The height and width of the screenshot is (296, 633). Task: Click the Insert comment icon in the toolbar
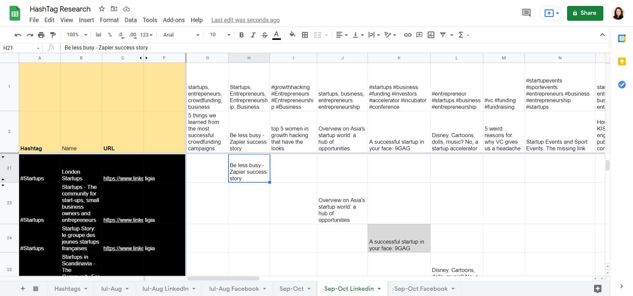click(419, 35)
